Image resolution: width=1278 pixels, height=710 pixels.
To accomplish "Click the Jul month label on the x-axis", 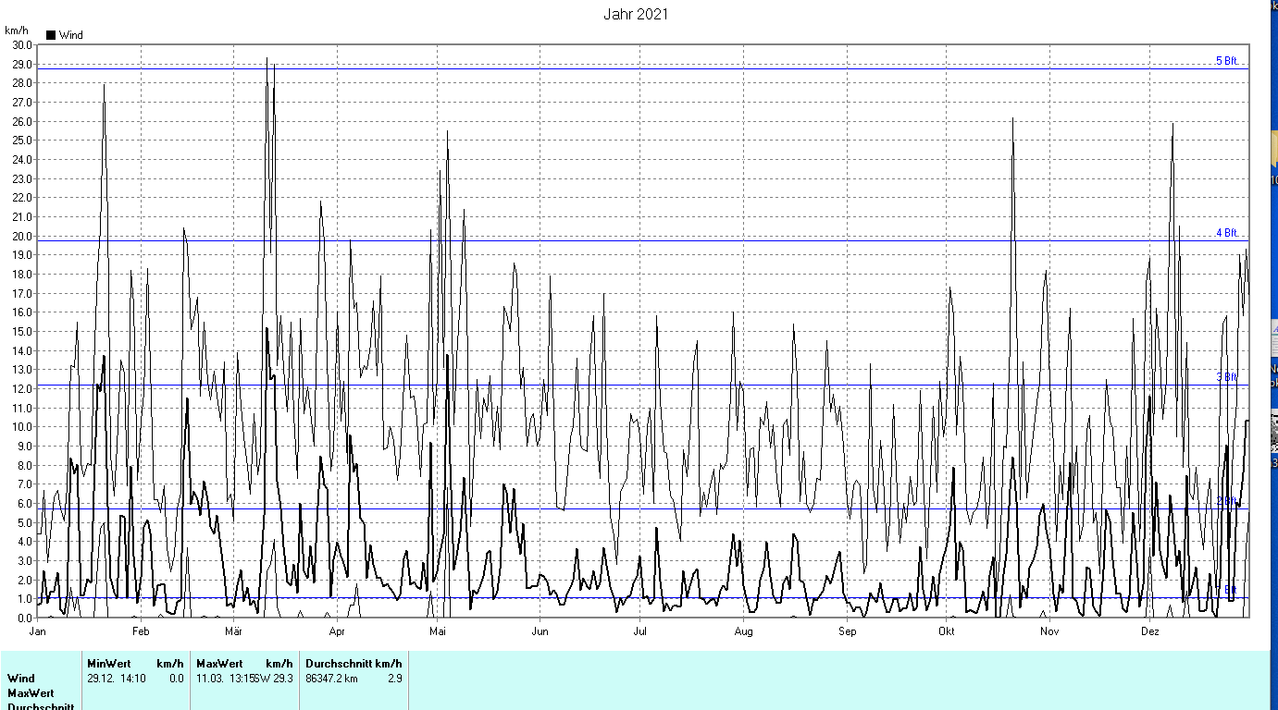I will pos(639,632).
